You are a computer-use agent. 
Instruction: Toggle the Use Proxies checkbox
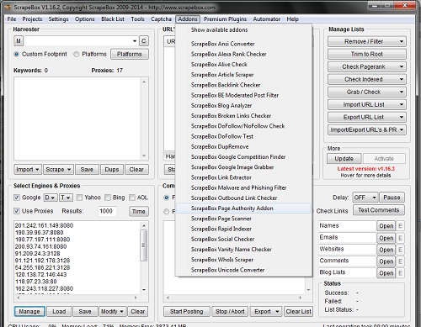(x=17, y=211)
